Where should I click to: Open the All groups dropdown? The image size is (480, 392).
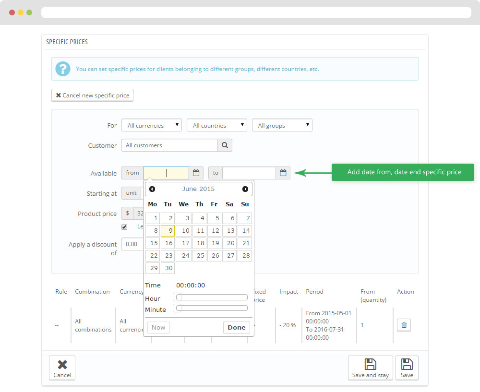coord(282,125)
